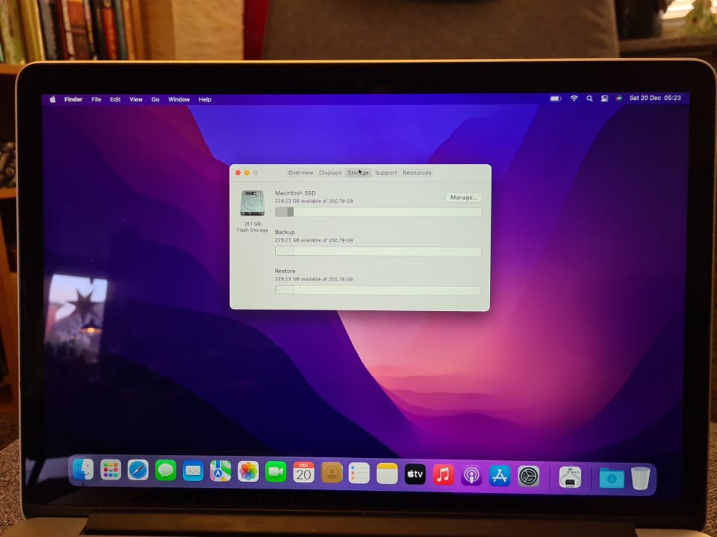Click the Manage... button
Viewport: 717px width, 537px height.
pos(463,197)
